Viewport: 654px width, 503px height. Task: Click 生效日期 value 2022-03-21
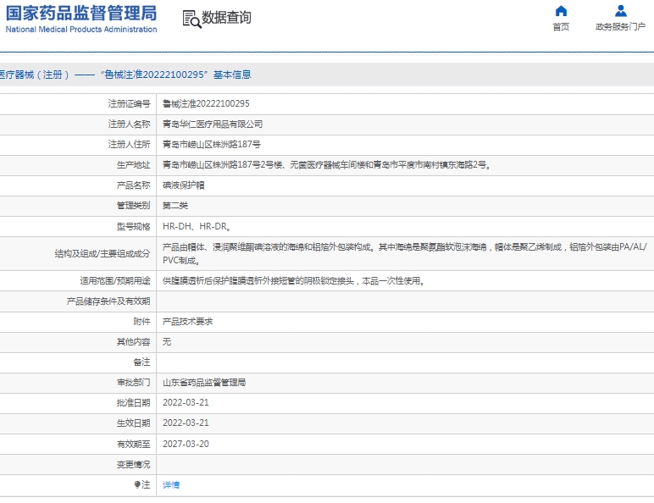point(186,423)
